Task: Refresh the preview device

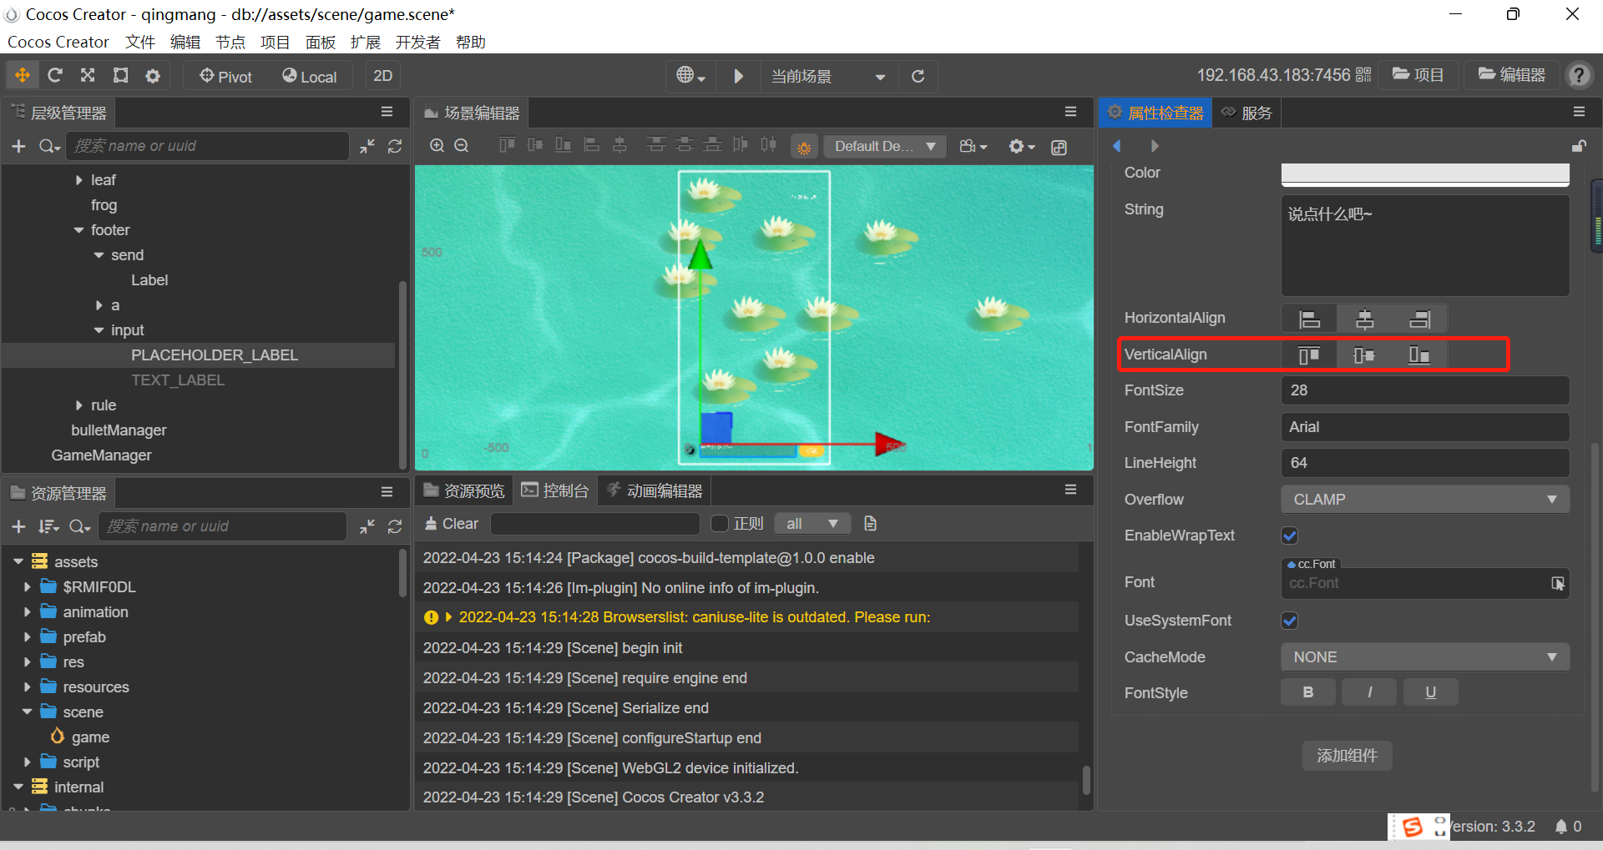Action: coord(918,76)
